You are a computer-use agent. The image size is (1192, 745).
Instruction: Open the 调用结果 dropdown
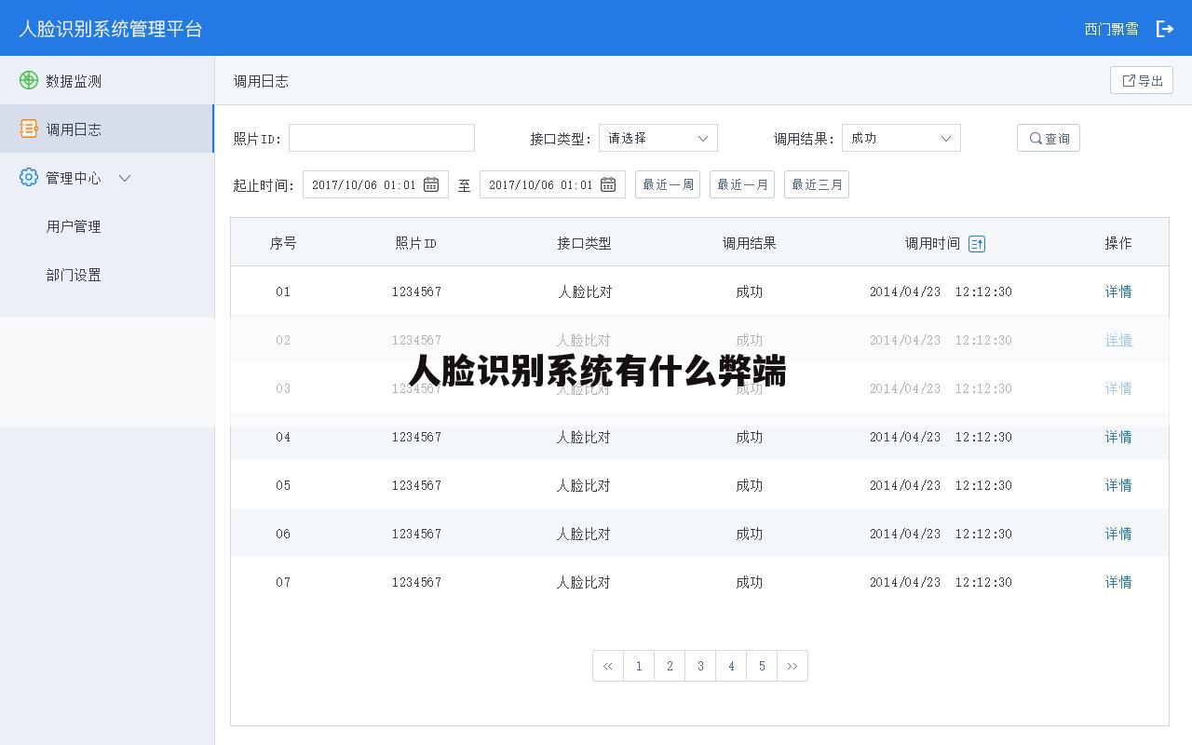pos(901,138)
